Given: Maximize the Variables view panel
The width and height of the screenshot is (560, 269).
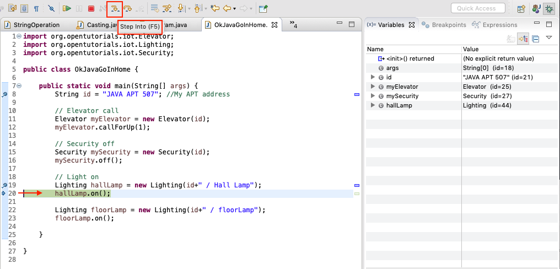Looking at the screenshot, I should pyautogui.click(x=549, y=24).
